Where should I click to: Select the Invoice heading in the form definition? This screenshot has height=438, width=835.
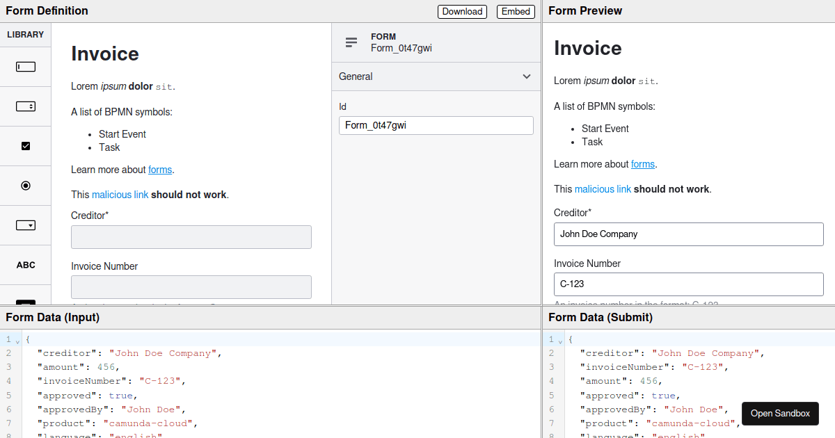tap(104, 54)
